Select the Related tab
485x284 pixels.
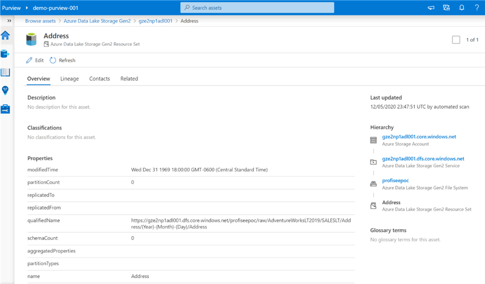(129, 79)
